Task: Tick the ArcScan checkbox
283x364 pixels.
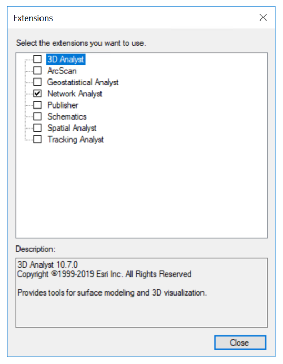Action: [x=37, y=71]
